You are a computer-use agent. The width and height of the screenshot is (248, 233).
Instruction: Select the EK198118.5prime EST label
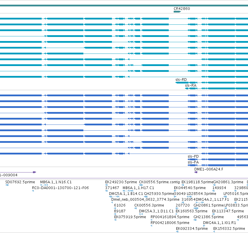pyautogui.click(x=197, y=182)
